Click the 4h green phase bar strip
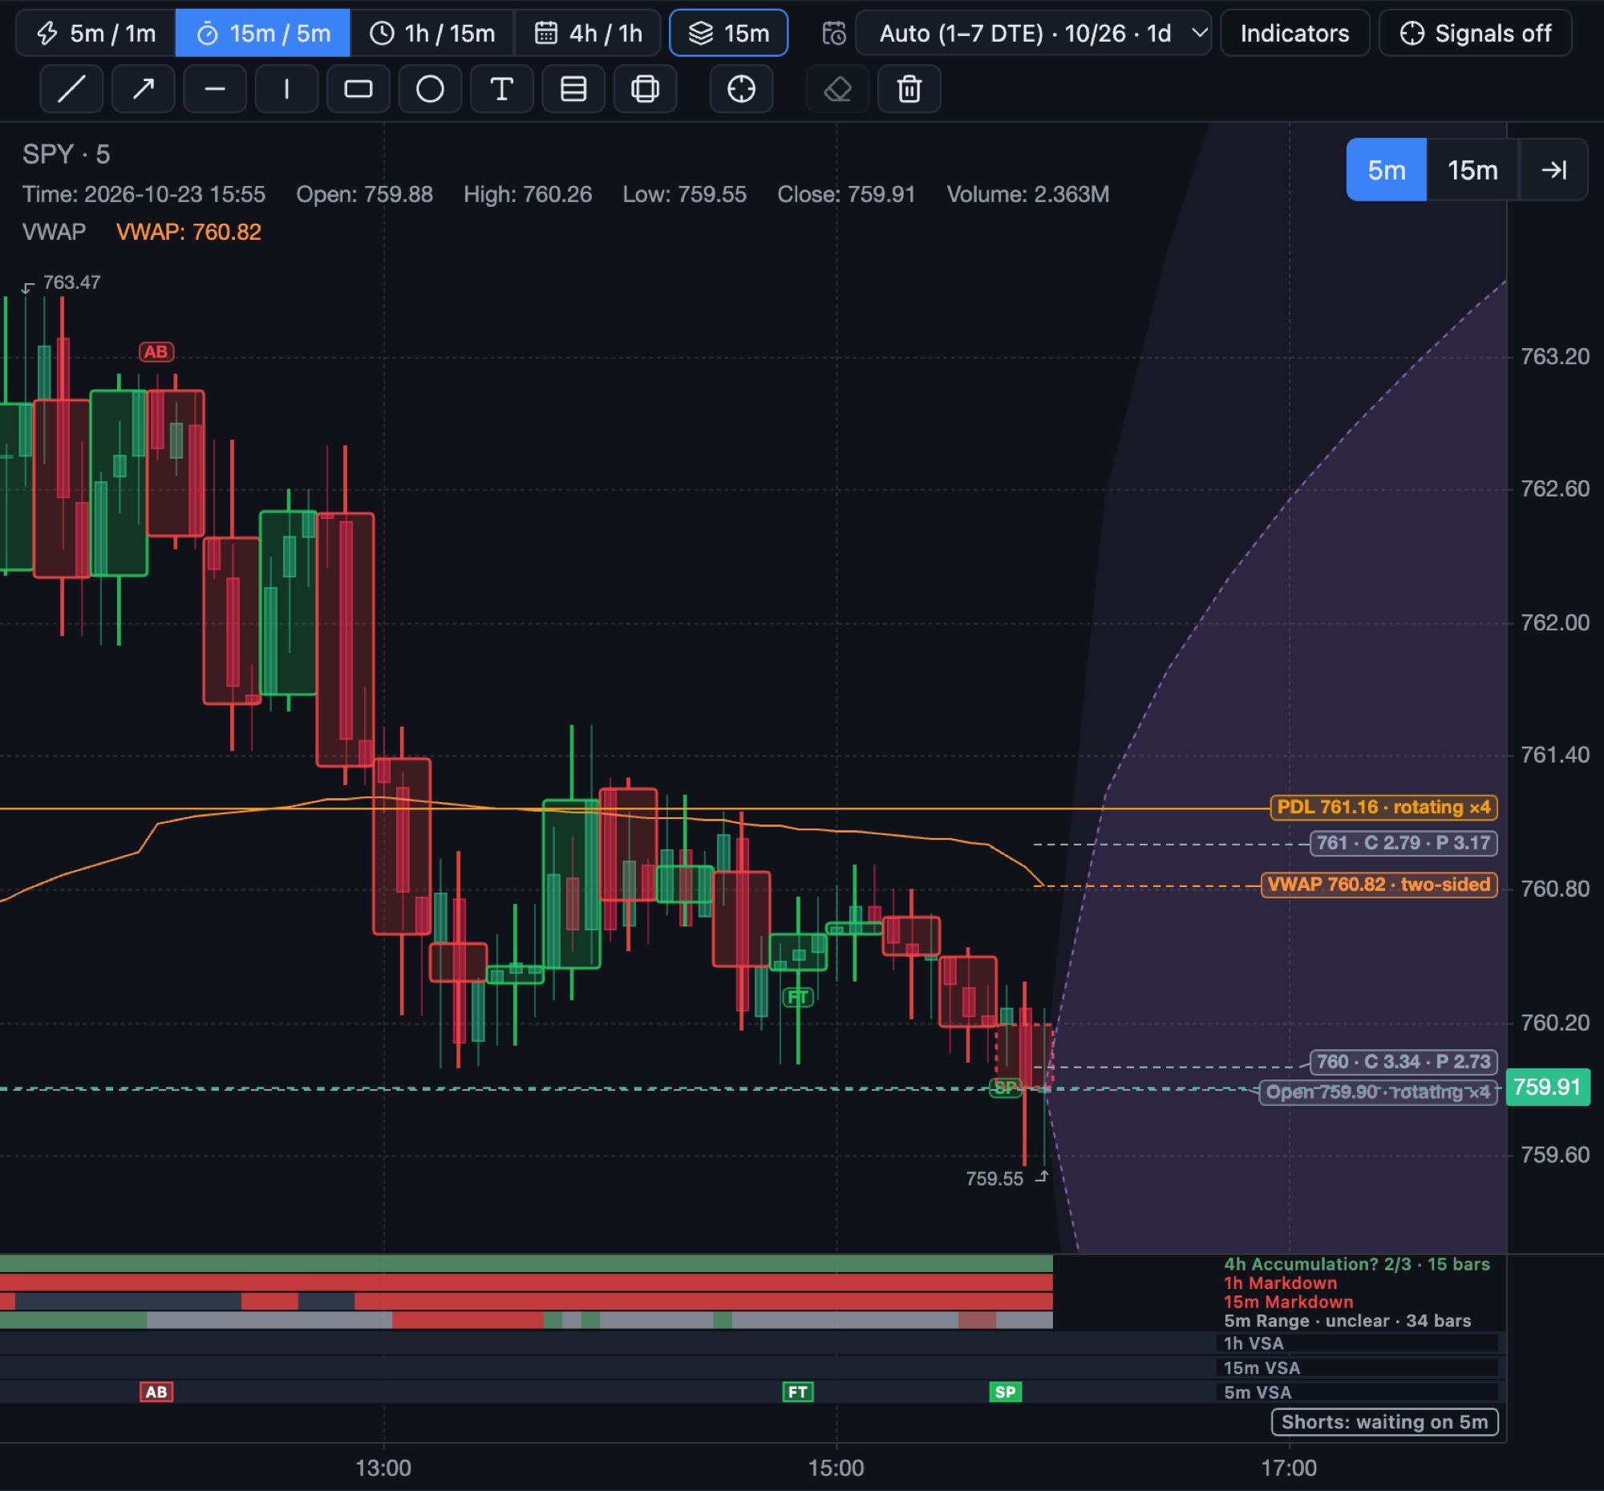 (x=526, y=1263)
